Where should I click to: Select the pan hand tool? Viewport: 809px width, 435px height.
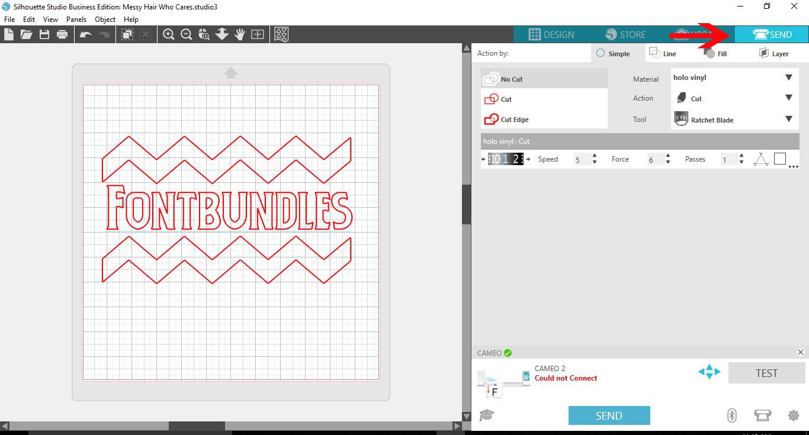(240, 34)
